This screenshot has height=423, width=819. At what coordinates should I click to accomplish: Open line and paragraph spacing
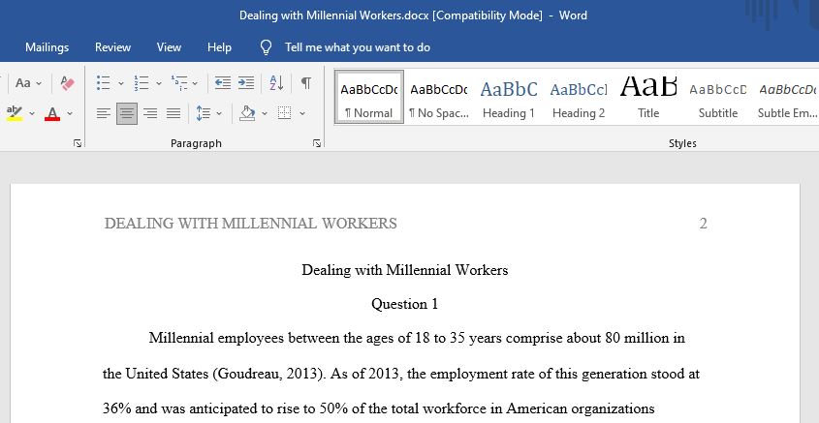coord(204,113)
